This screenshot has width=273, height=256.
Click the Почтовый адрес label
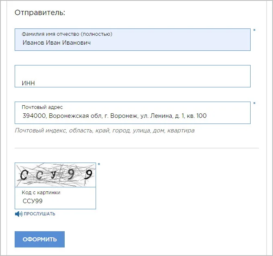click(42, 107)
